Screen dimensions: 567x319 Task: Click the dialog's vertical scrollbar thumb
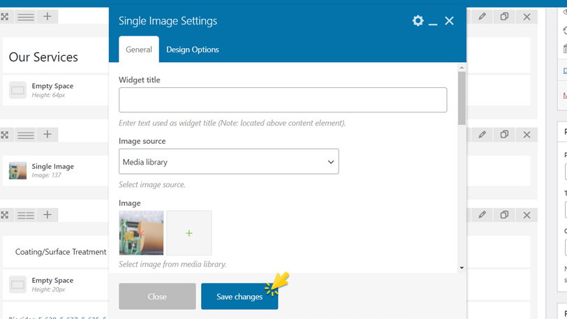tap(462, 98)
